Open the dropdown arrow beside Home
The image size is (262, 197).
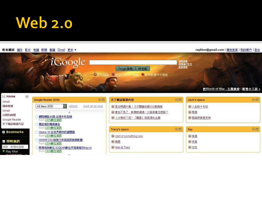[27, 96]
